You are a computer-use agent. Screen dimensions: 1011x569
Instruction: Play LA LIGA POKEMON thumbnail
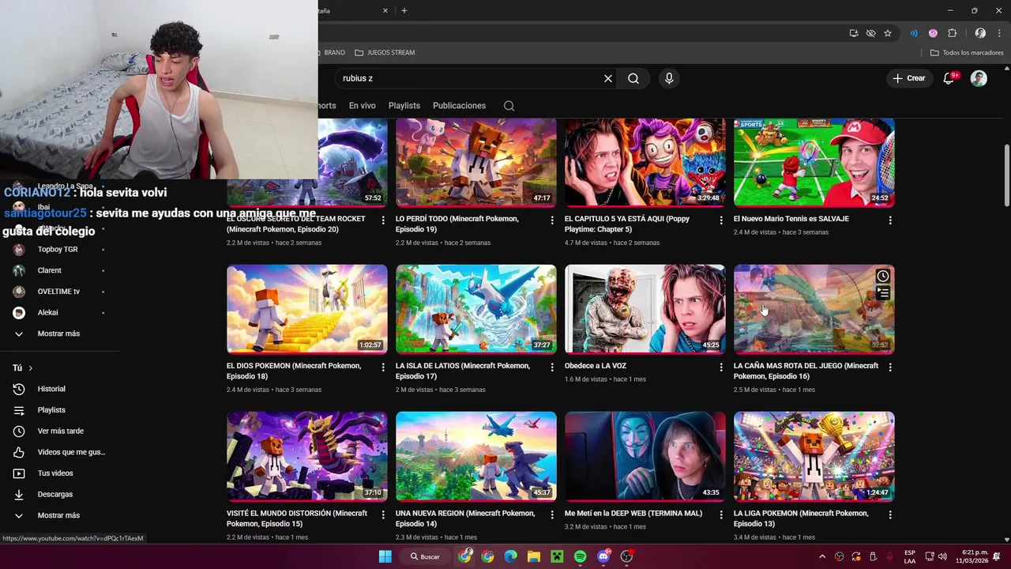(814, 456)
